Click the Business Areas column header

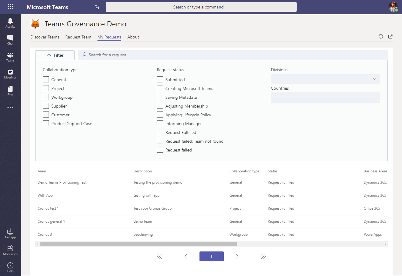pyautogui.click(x=376, y=171)
